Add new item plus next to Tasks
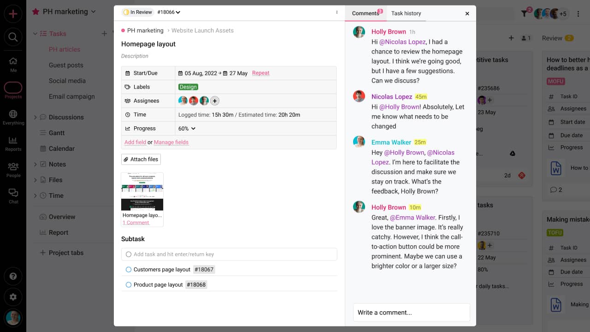 pos(104,33)
